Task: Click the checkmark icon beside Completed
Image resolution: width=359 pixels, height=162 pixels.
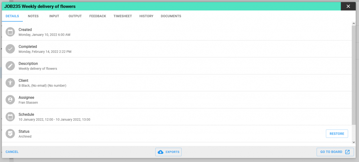Action: point(10,49)
